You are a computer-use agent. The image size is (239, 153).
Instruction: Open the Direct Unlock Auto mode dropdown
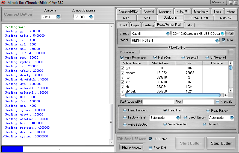231,118
